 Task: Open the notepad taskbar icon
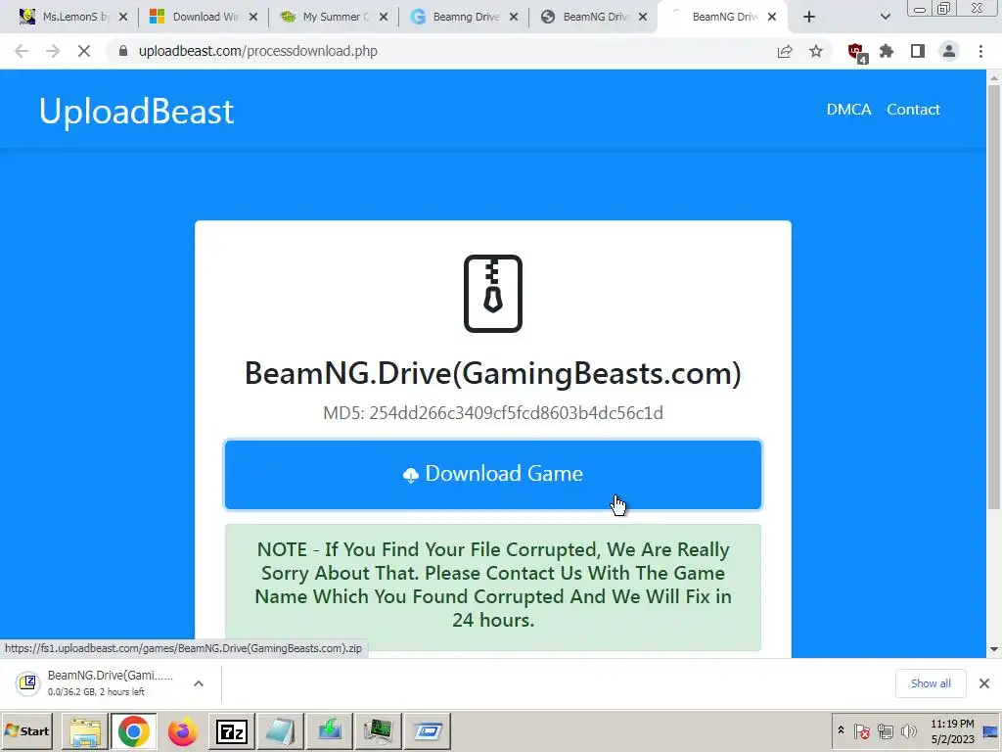point(281,731)
